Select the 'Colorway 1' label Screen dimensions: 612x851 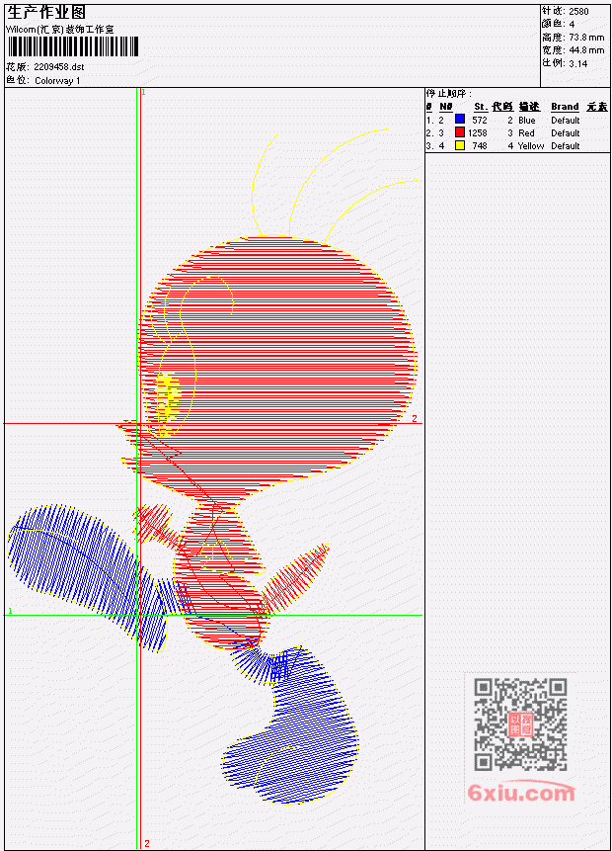tap(57, 80)
